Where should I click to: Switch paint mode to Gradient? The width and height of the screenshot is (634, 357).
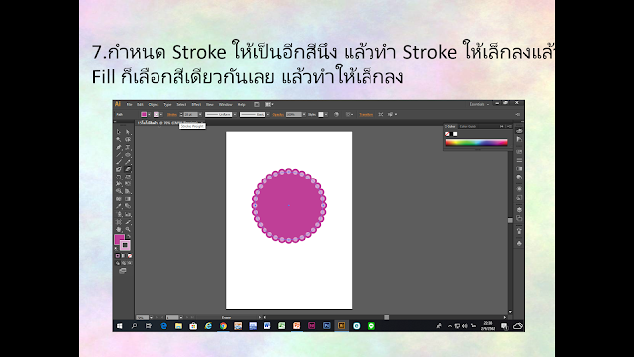pos(123,256)
